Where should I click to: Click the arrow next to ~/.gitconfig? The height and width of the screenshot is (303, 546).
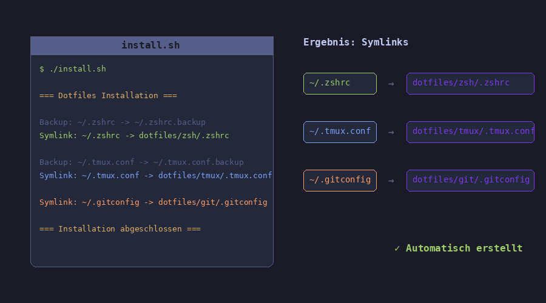pos(391,181)
